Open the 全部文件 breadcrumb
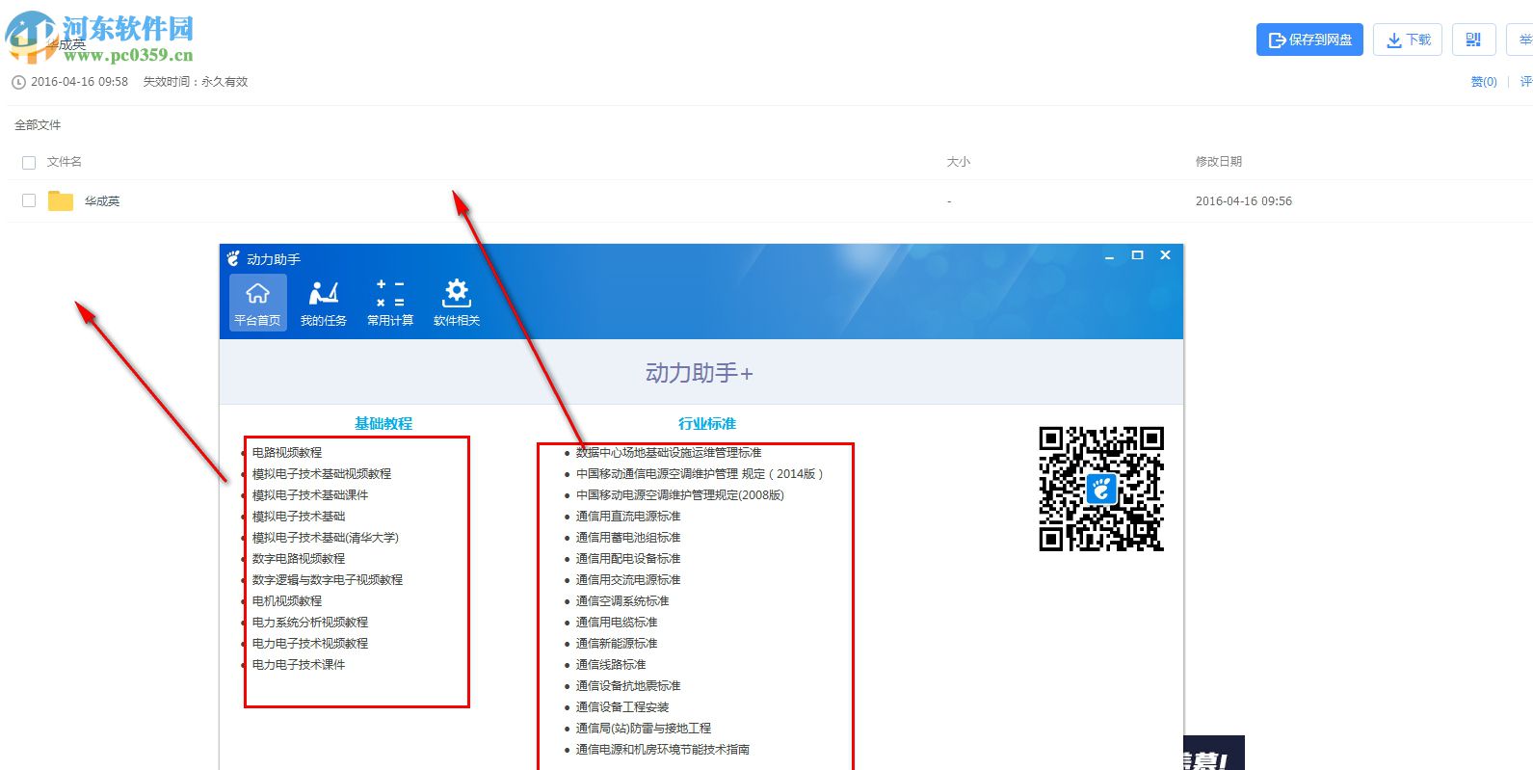Image resolution: width=1533 pixels, height=770 pixels. (38, 125)
